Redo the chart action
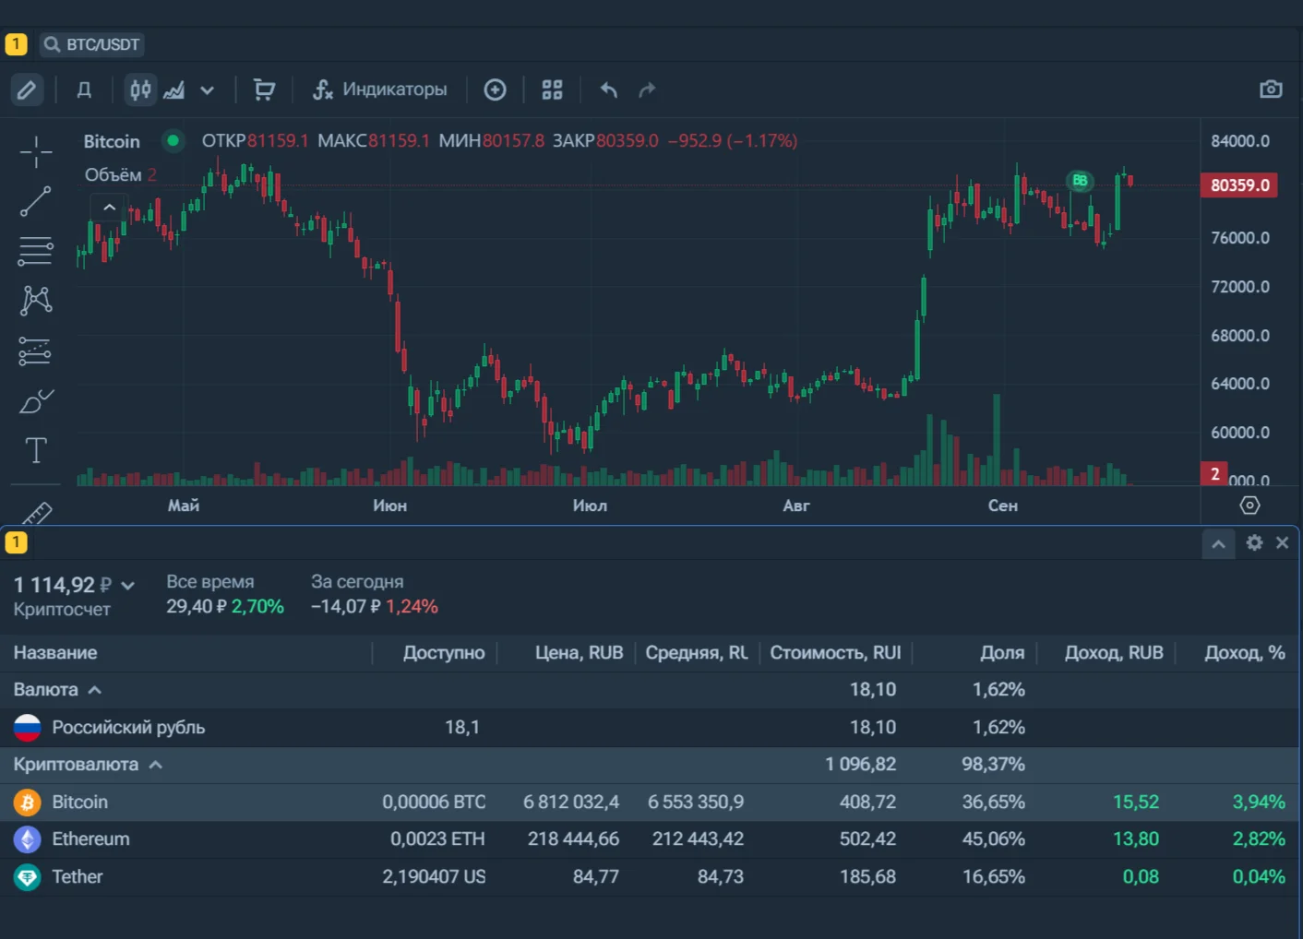 tap(648, 89)
